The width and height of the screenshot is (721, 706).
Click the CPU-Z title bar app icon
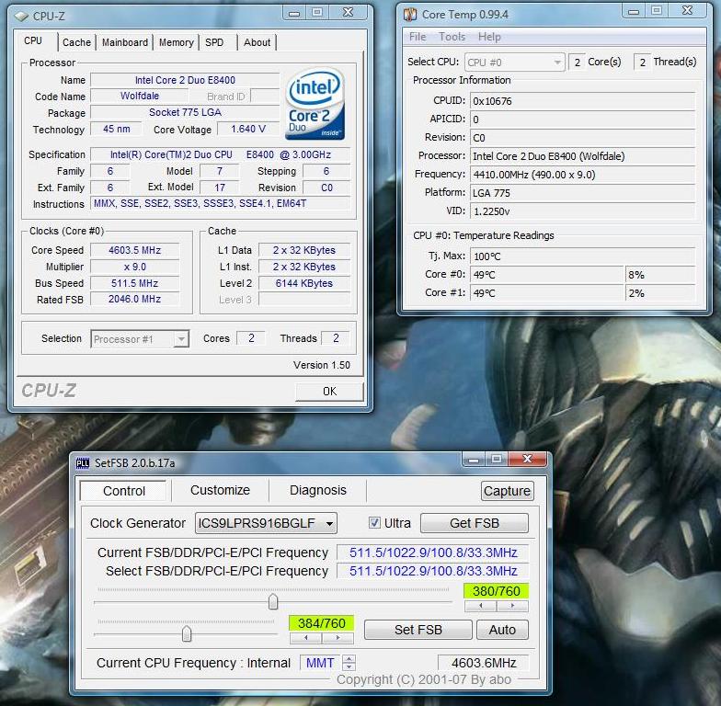coord(21,17)
